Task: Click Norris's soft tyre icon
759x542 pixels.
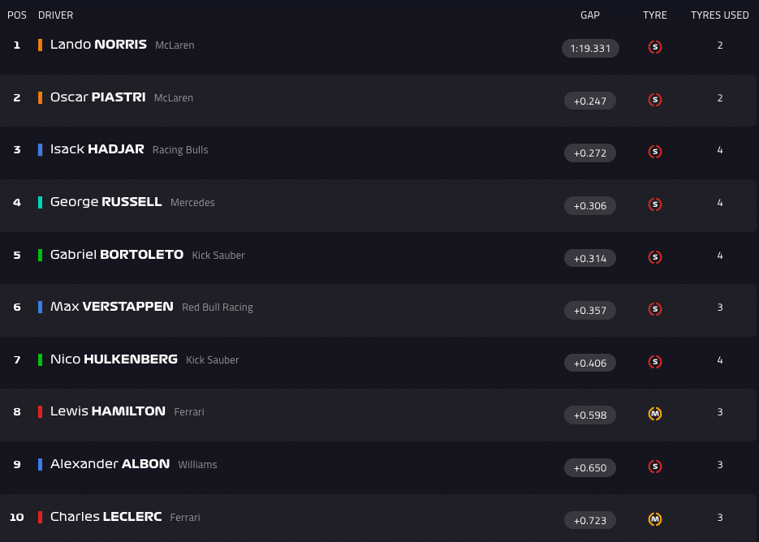Action: point(655,47)
